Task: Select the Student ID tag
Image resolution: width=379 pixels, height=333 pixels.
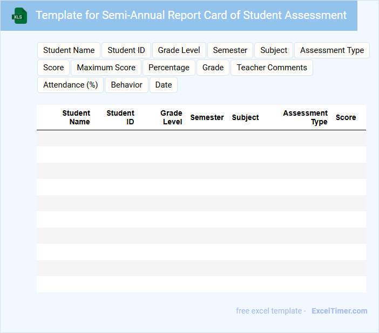Action: click(126, 50)
